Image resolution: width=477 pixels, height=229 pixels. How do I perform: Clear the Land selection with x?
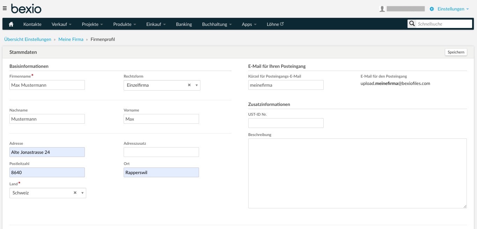[x=75, y=193]
